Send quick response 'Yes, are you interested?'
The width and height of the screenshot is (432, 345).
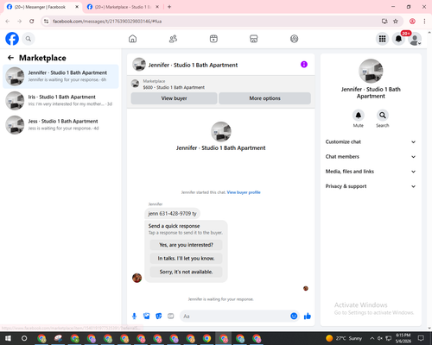186,245
